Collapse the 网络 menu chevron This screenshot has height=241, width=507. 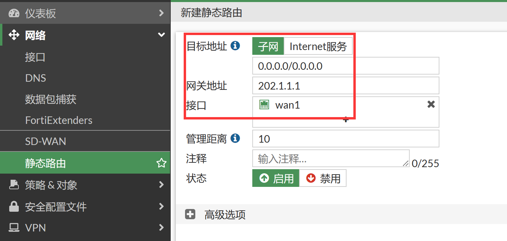pyautogui.click(x=161, y=35)
